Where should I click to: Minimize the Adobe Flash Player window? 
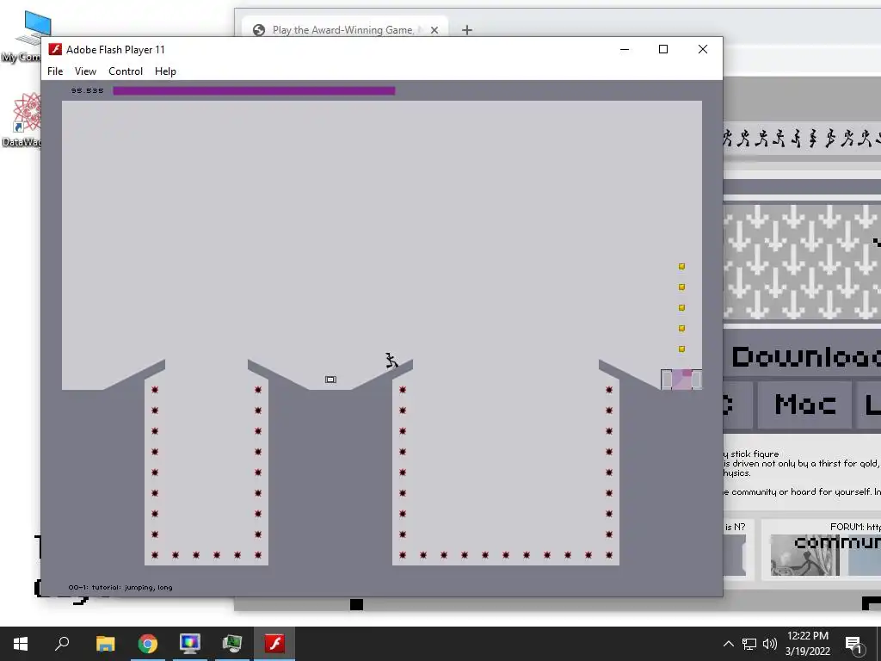tap(625, 49)
